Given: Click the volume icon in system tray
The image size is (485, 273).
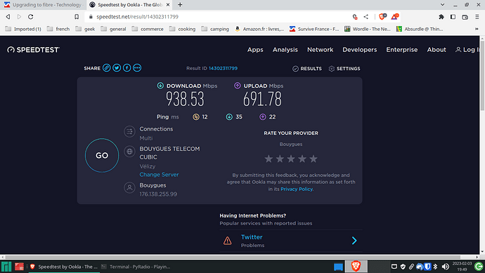Looking at the screenshot, I should [446, 266].
